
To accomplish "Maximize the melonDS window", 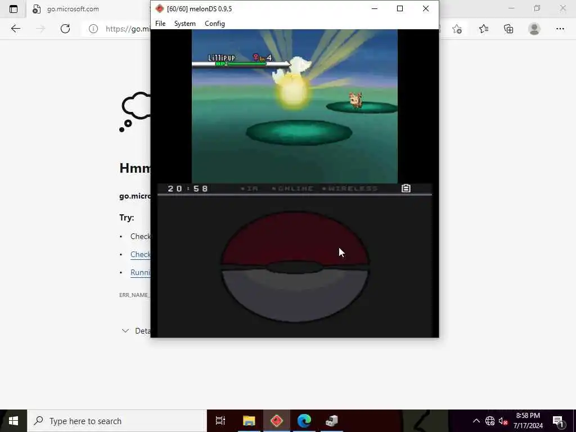I will point(400,8).
